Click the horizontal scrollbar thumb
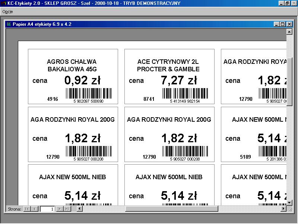The image size is (298, 224). (x=172, y=209)
